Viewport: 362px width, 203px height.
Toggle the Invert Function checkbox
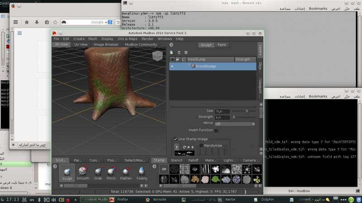coord(216,130)
